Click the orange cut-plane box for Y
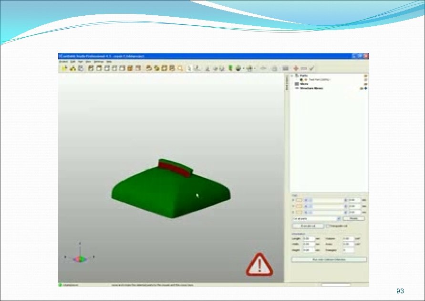 (299, 206)
